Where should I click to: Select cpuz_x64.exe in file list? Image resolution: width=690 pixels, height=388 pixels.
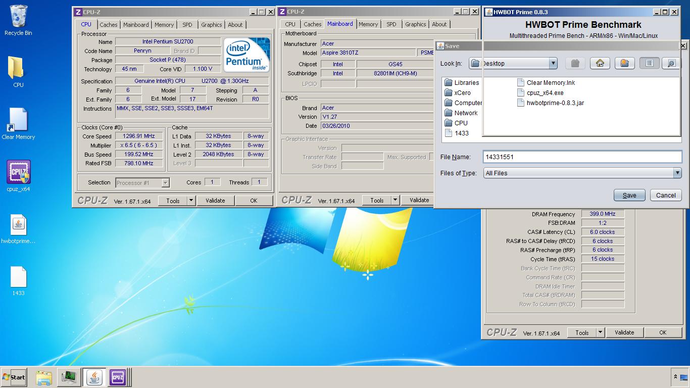point(540,92)
